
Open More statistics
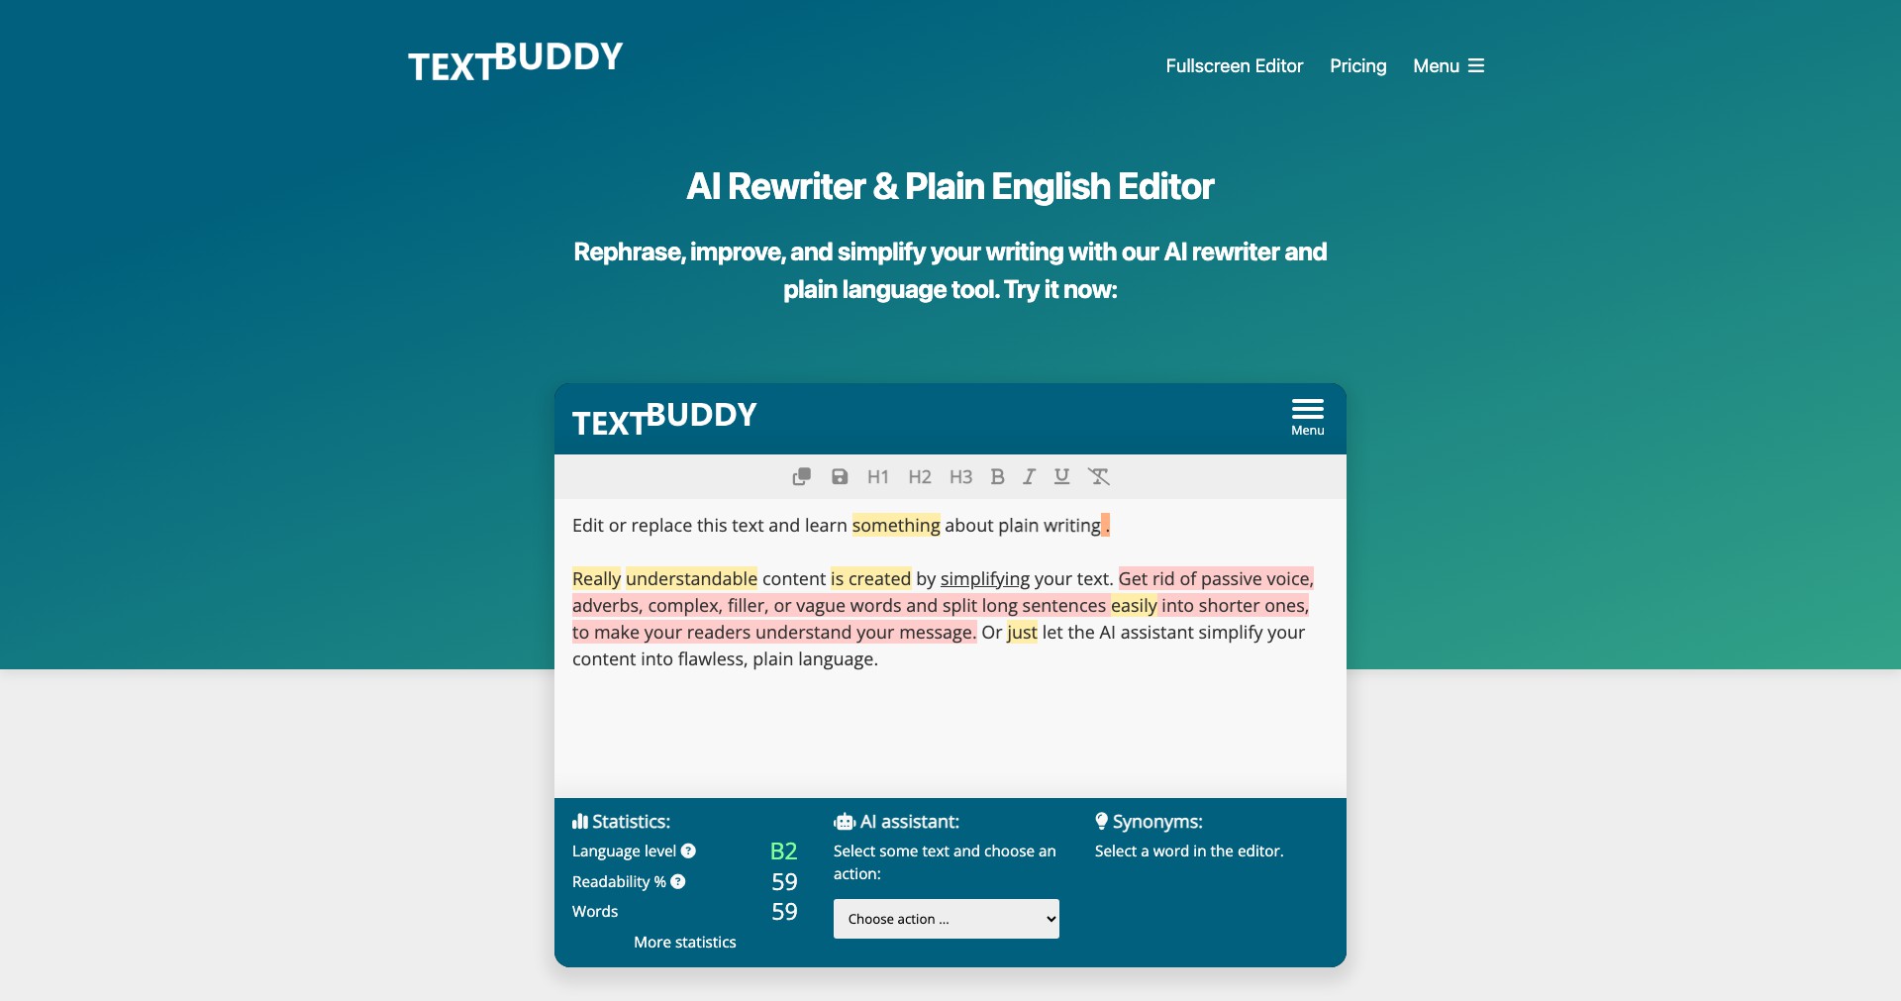pyautogui.click(x=685, y=943)
